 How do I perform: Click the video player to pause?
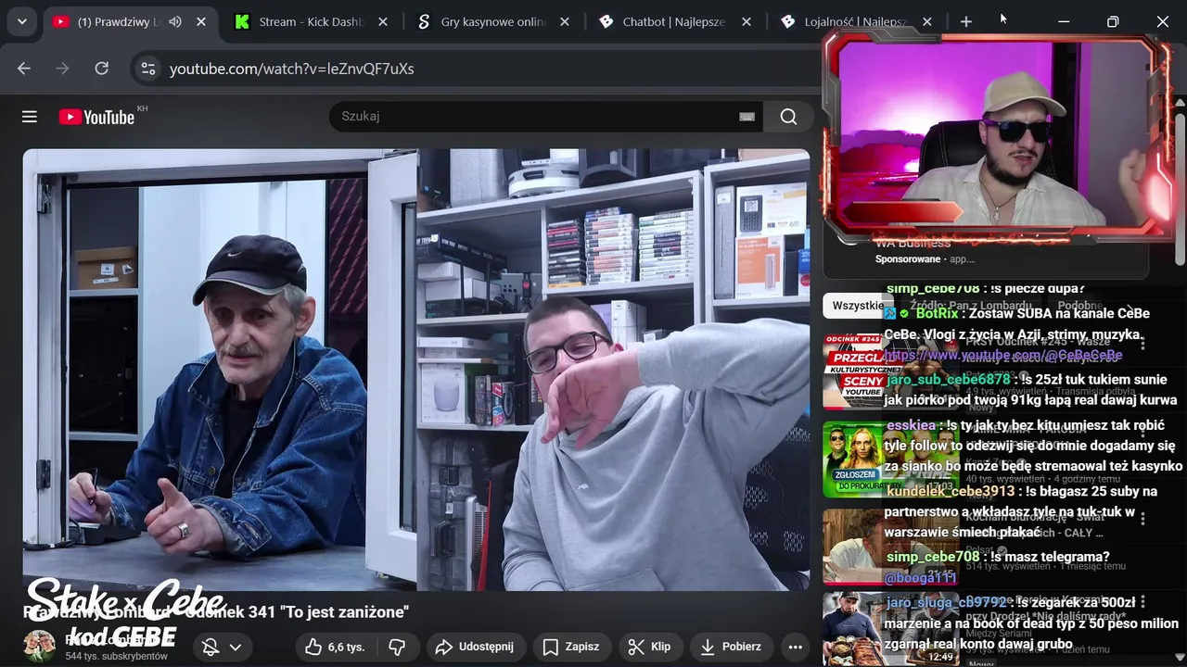coord(416,370)
